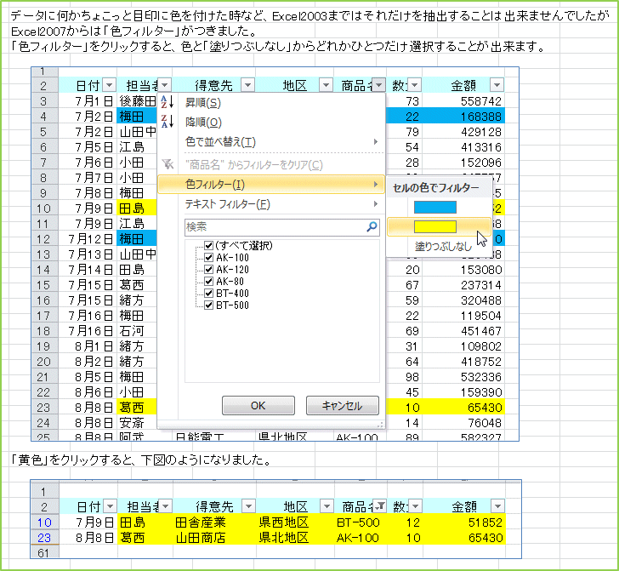Click the yellow 田島 cell in upper table
The height and width of the screenshot is (571, 619).
click(137, 208)
